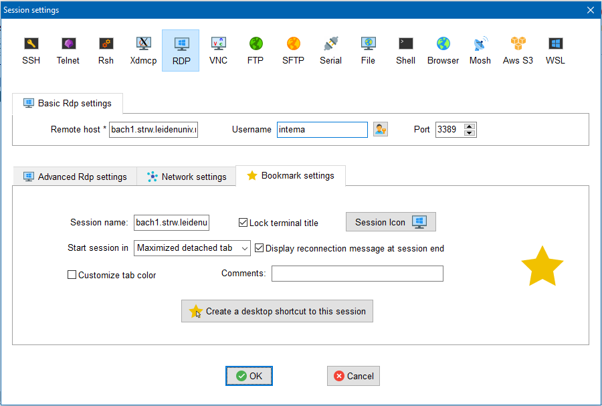Click the user credentials icon beside Username
The height and width of the screenshot is (406, 602).
(381, 129)
